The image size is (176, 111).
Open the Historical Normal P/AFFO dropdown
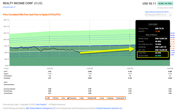158,15
